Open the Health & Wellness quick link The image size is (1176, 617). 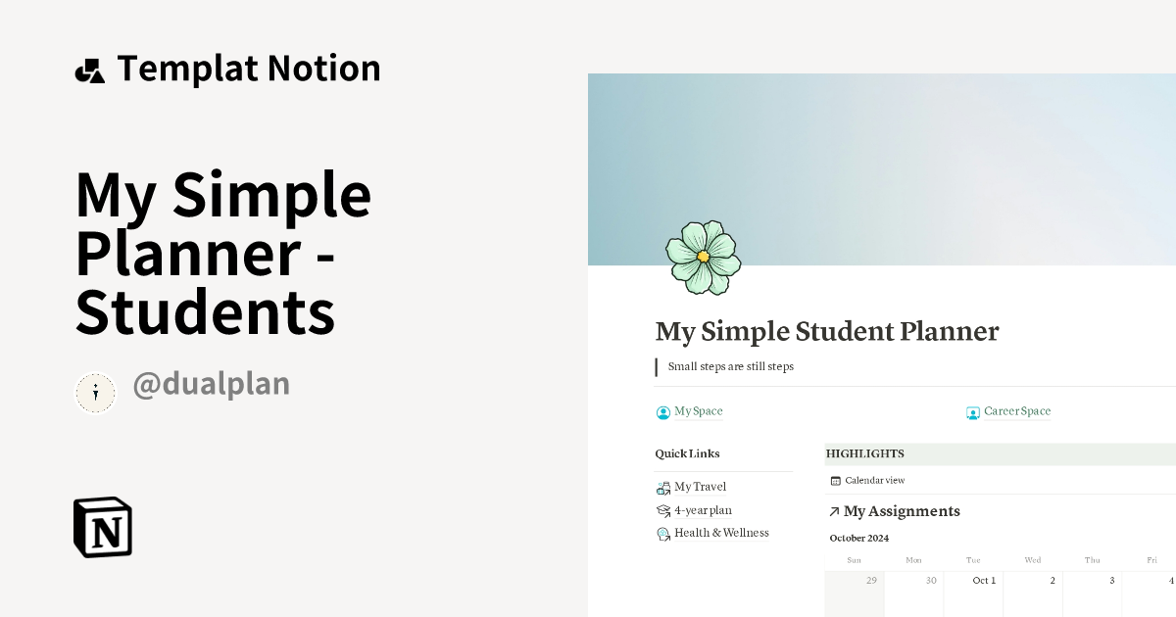click(721, 534)
